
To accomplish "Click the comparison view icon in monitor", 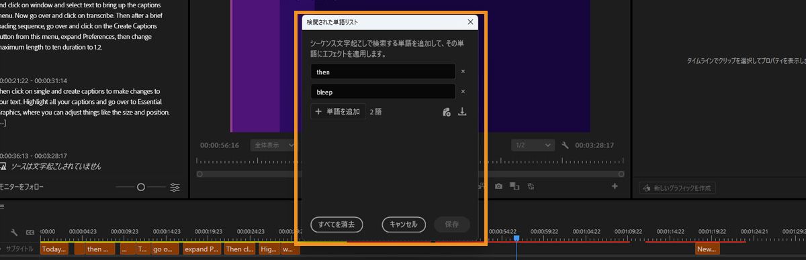I will (514, 186).
